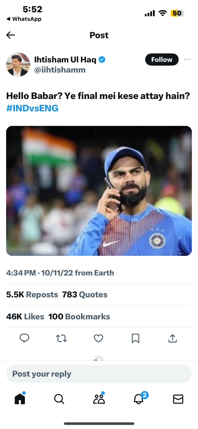The width and height of the screenshot is (198, 429).
Task: Tap the back arrow icon
Action: (10, 35)
